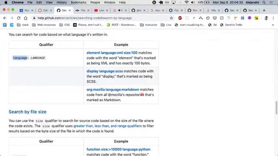This screenshot has height=156, width=278.
Task: Open 'function size:>10000 language:python' link
Action: click(118, 149)
